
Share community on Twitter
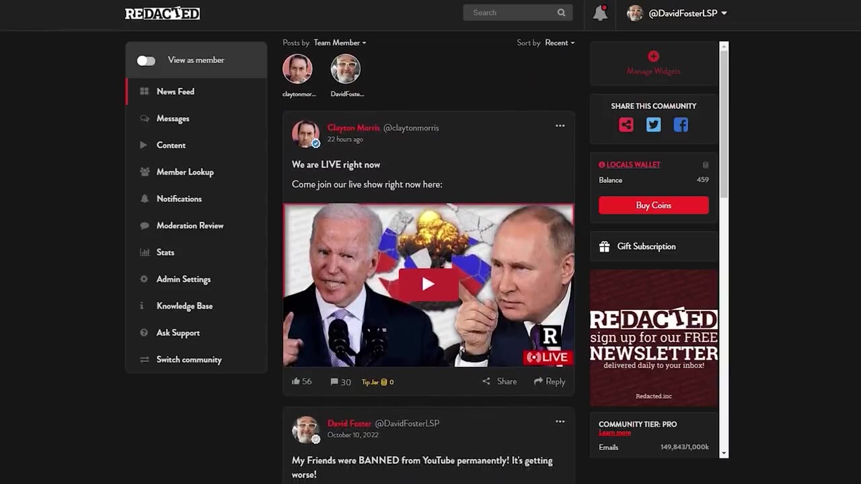[653, 125]
